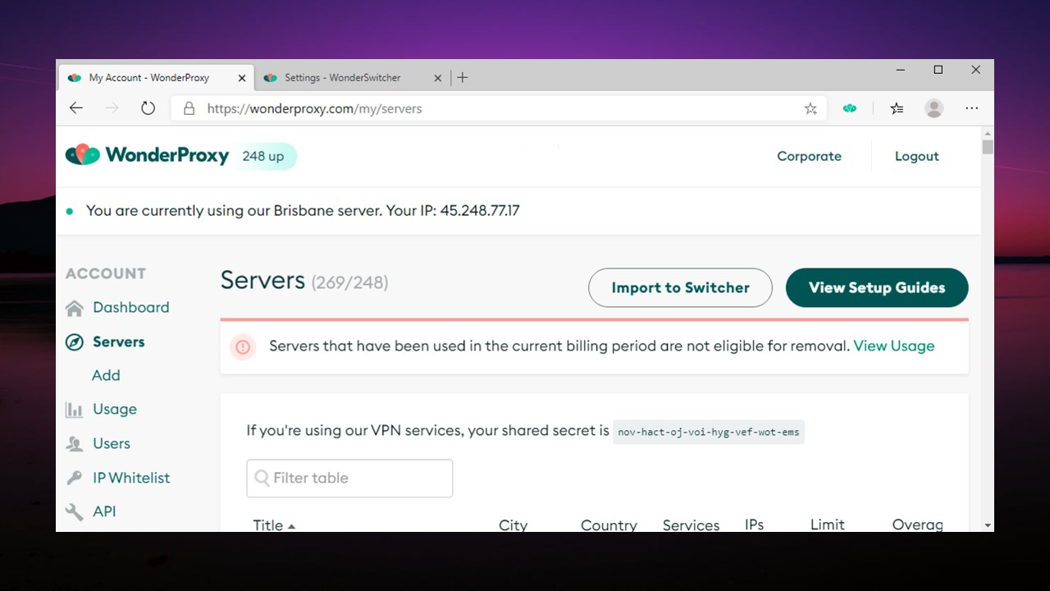Screen dimensions: 1050x591
Task: Reload the page with the refresh icon
Action: pyautogui.click(x=148, y=108)
